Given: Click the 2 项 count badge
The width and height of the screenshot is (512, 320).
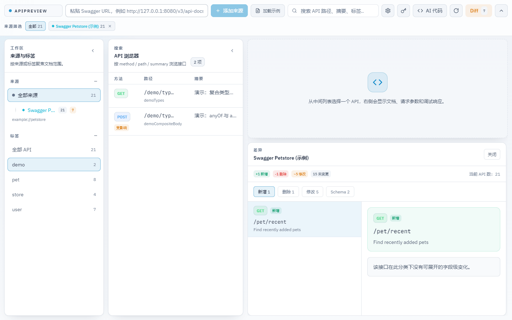Looking at the screenshot, I should tap(198, 62).
